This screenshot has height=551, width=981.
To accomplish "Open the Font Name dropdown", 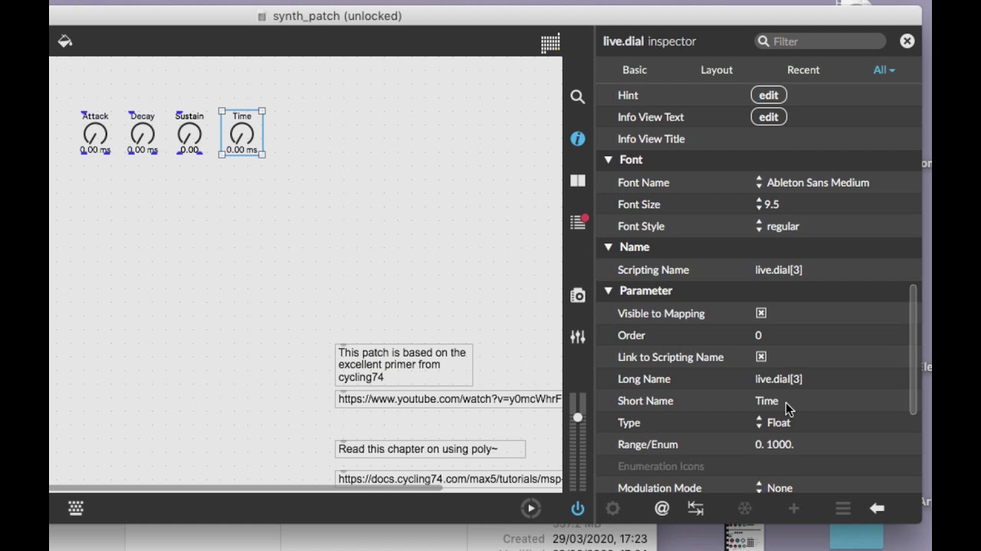I will click(x=812, y=183).
